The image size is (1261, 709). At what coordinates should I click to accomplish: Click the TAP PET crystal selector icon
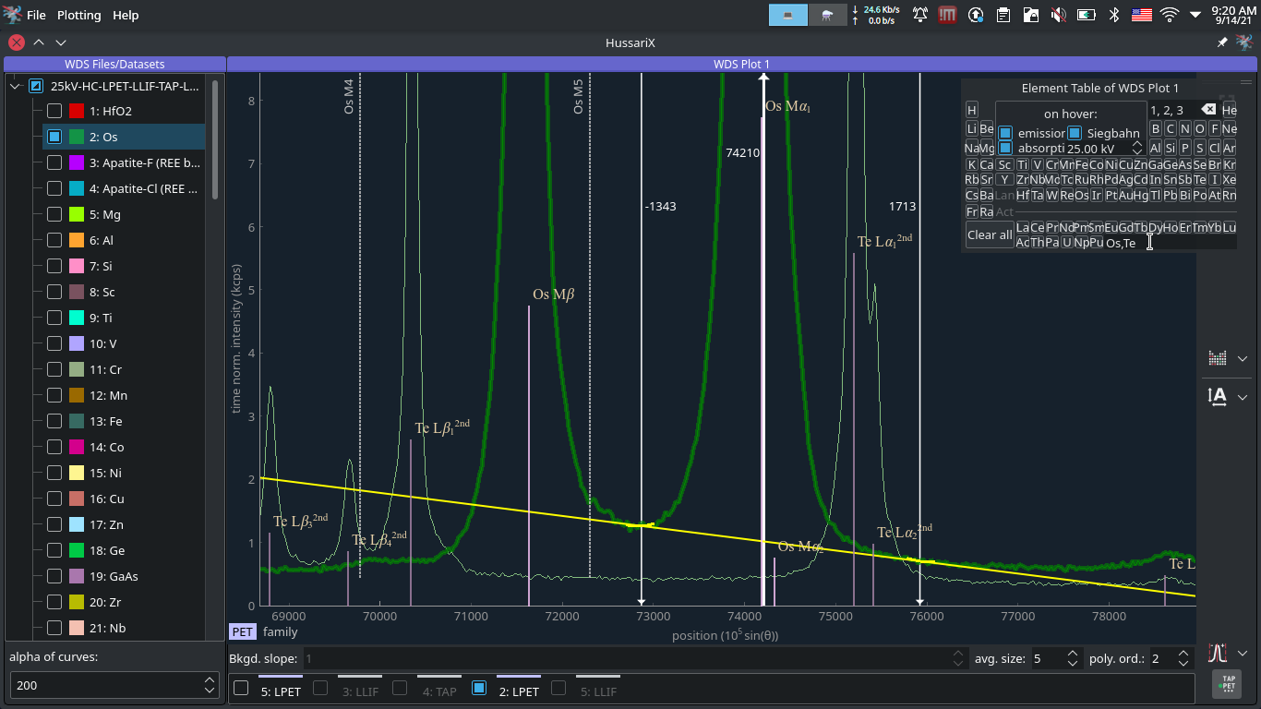pyautogui.click(x=1228, y=685)
